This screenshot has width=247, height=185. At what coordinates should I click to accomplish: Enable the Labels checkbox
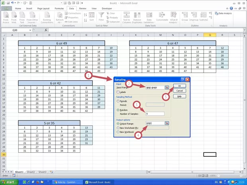click(x=118, y=92)
